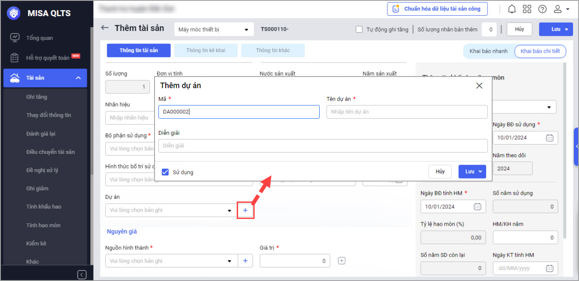The image size is (579, 281).
Task: Collapse the sidebar with the arrow icon
Action: point(82,274)
